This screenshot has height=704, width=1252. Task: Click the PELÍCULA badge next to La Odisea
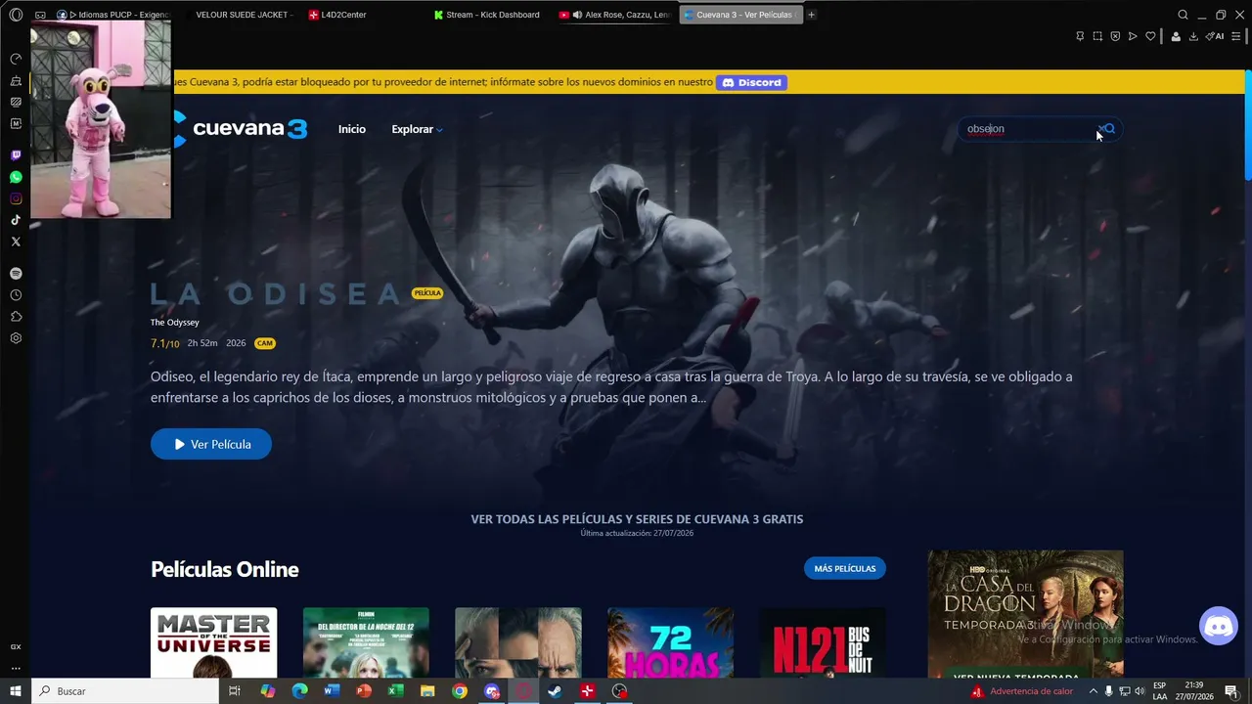[x=427, y=293]
